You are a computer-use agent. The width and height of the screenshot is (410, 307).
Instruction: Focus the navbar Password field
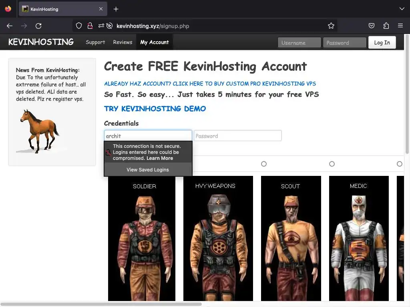pyautogui.click(x=344, y=42)
